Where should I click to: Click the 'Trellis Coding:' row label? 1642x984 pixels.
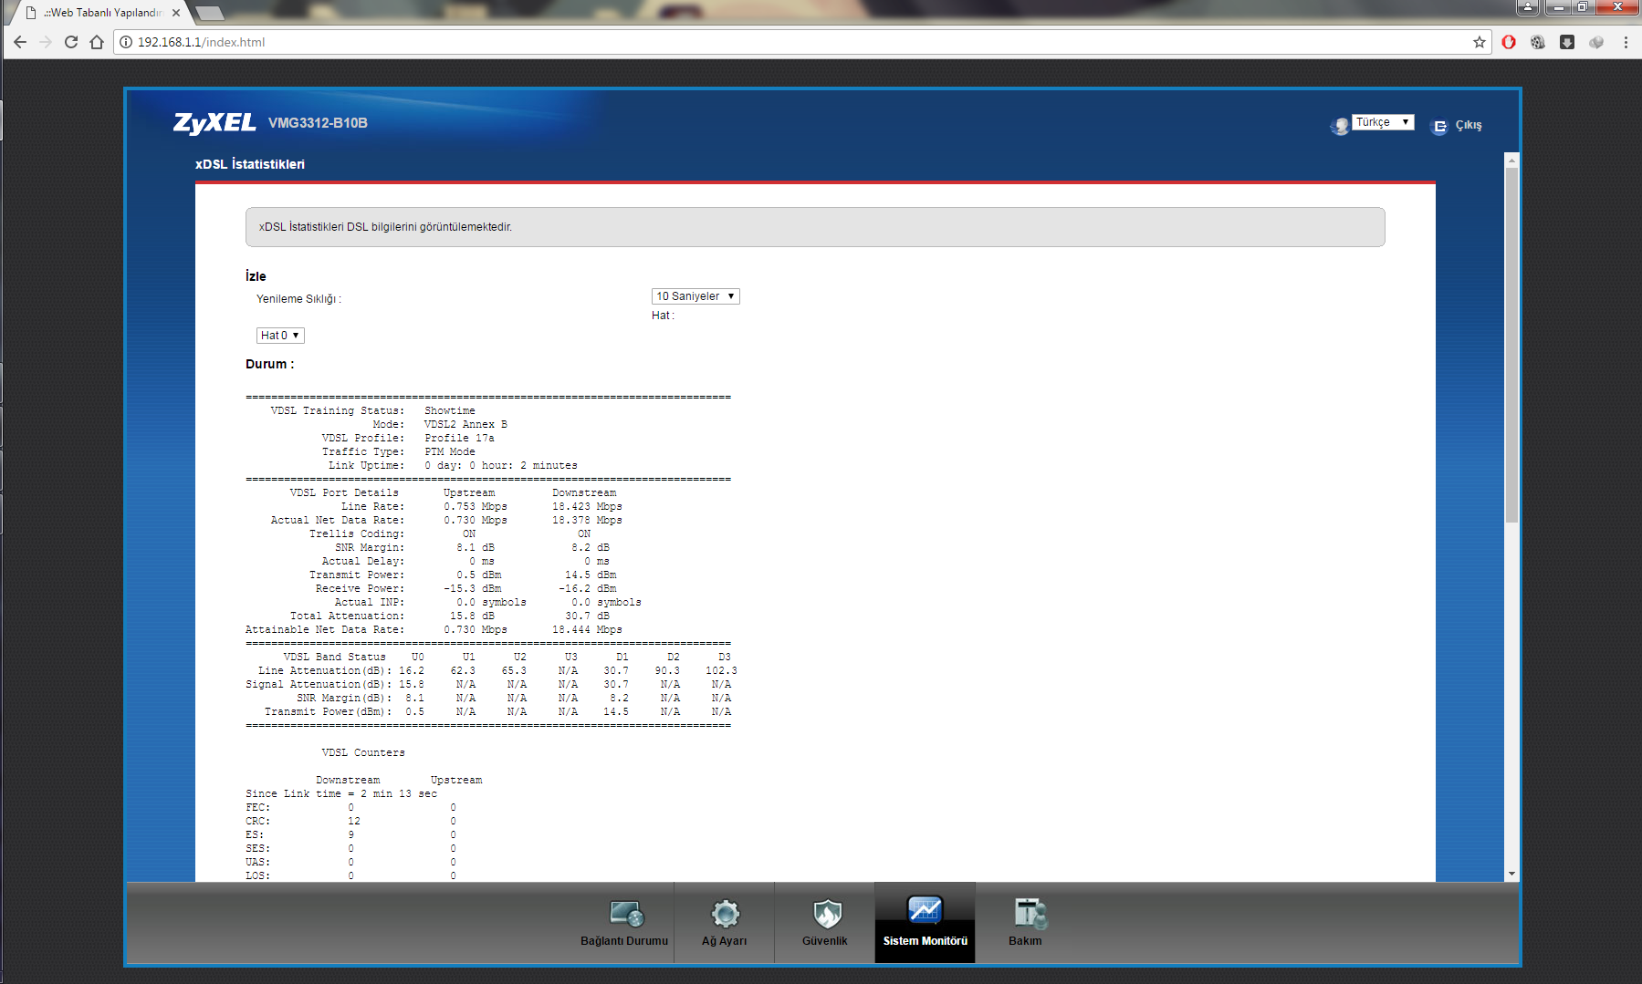pos(357,534)
